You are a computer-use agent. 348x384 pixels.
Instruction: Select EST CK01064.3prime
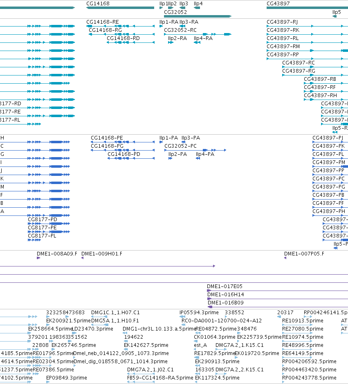tap(196, 341)
